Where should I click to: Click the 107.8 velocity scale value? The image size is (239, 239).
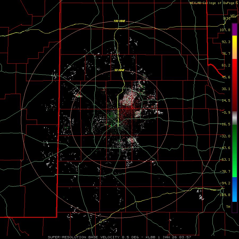[225, 30]
